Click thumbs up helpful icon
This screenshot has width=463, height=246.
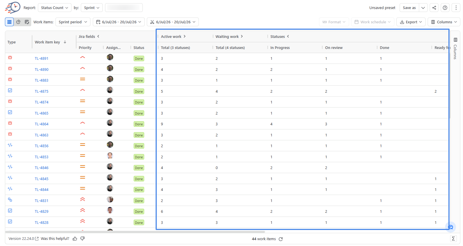75,239
